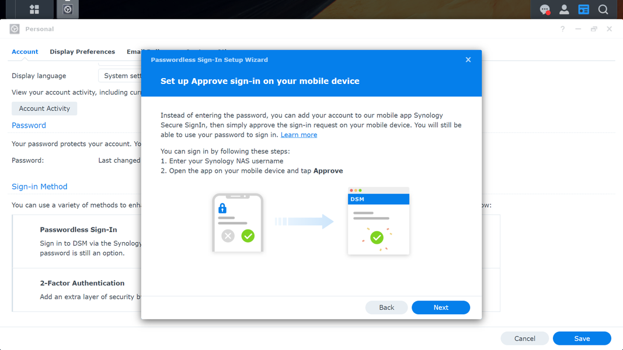Image resolution: width=623 pixels, height=350 pixels.
Task: Open the widgets panel icon
Action: tap(584, 9)
